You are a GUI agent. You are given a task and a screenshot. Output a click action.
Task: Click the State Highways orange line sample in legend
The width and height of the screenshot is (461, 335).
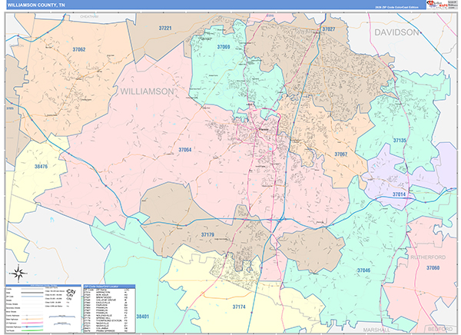(x=32, y=319)
